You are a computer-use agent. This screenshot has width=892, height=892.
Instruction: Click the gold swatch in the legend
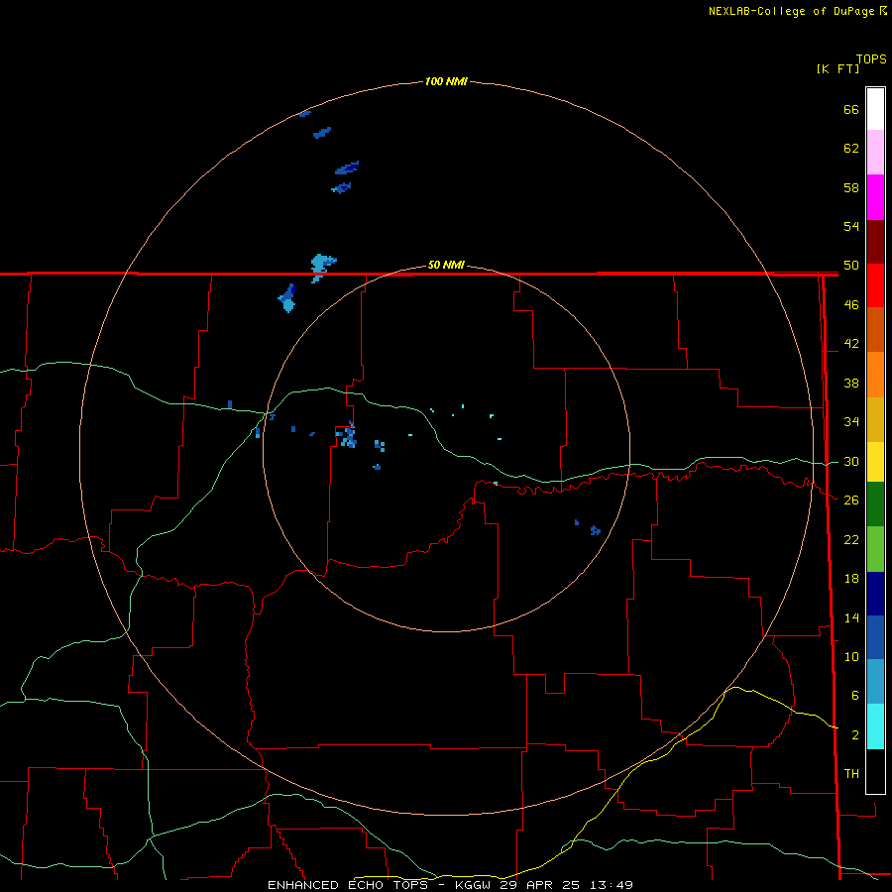coord(875,419)
